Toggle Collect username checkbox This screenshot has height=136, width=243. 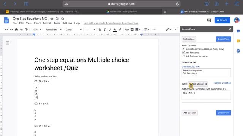(183, 49)
